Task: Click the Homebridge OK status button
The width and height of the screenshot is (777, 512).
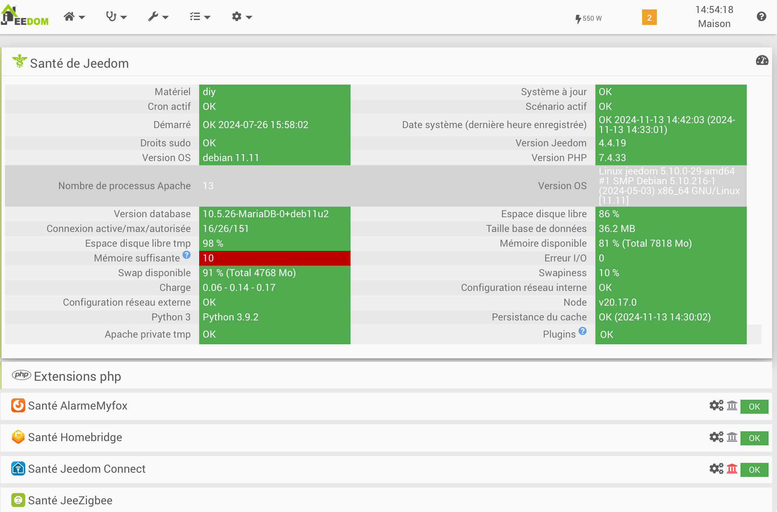Action: tap(754, 438)
